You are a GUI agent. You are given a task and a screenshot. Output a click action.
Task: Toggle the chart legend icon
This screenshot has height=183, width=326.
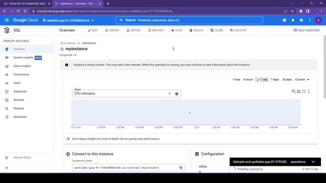(298, 91)
